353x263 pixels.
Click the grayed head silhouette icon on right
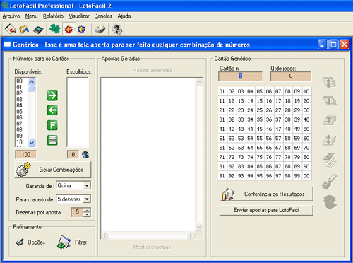(x=330, y=201)
